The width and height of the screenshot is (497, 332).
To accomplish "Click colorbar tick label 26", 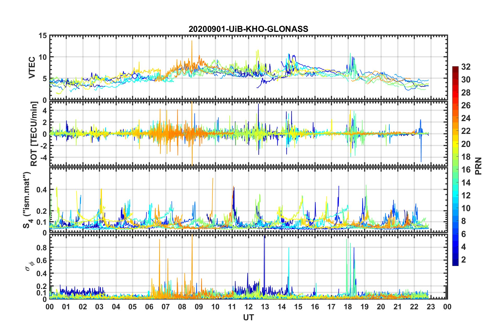I will [x=466, y=105].
